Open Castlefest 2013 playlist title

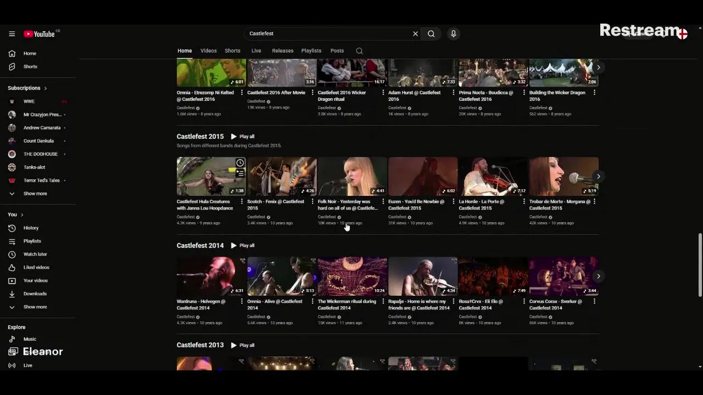pyautogui.click(x=200, y=345)
